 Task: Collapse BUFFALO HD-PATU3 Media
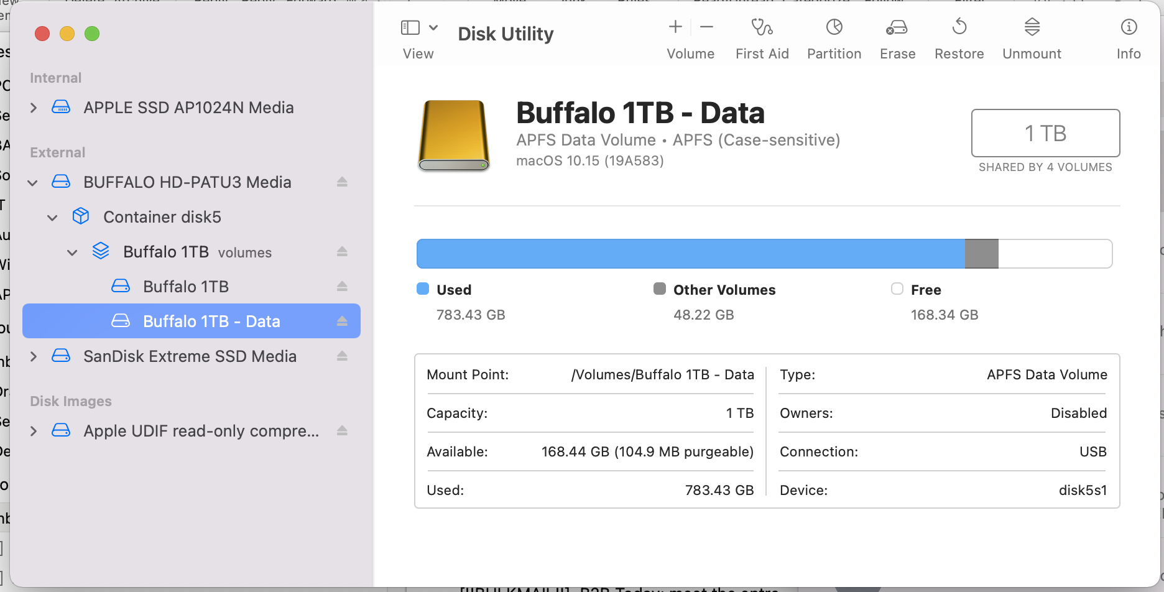point(33,183)
